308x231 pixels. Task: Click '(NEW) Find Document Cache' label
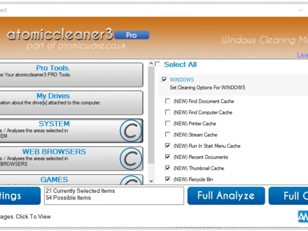tap(204, 101)
